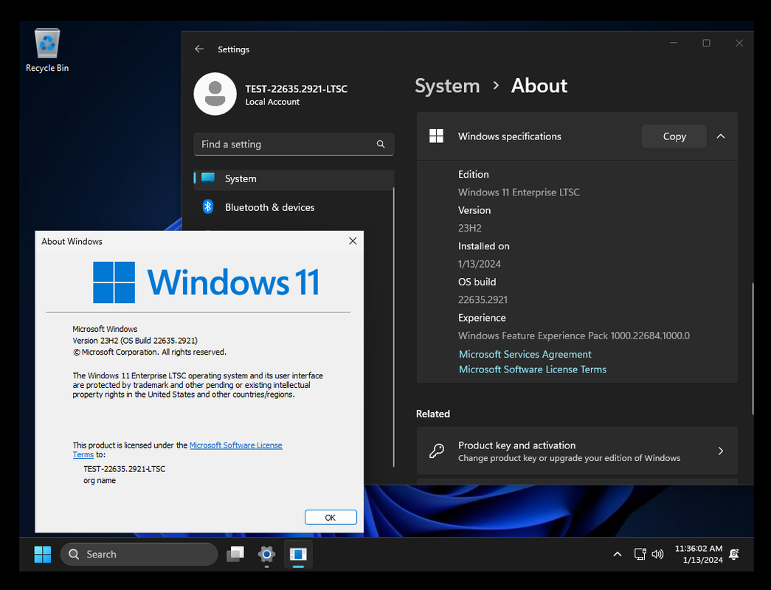771x590 pixels.
Task: Select System in Settings sidebar
Action: click(294, 178)
